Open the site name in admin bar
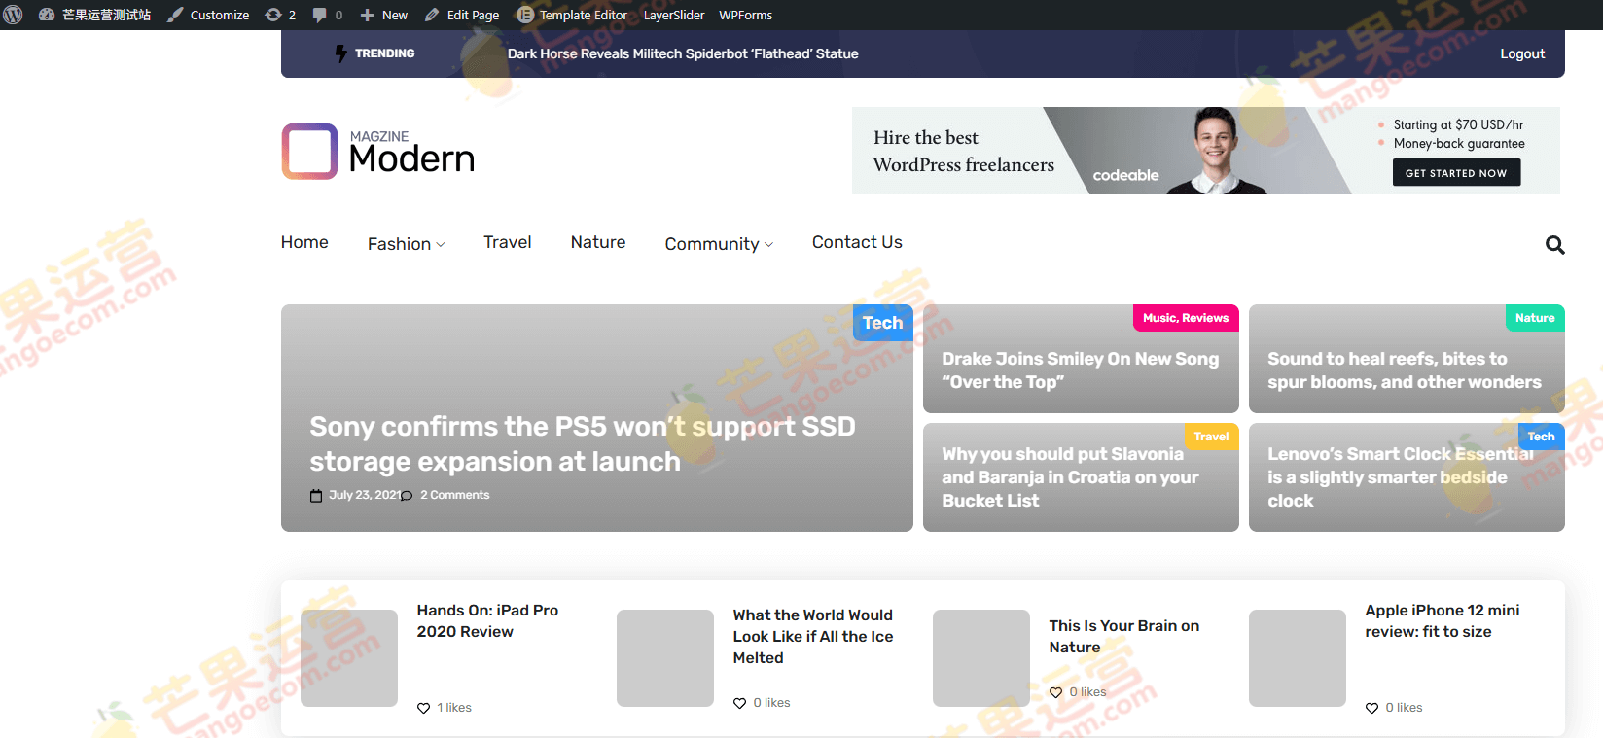Viewport: 1603px width, 738px height. pyautogui.click(x=106, y=15)
